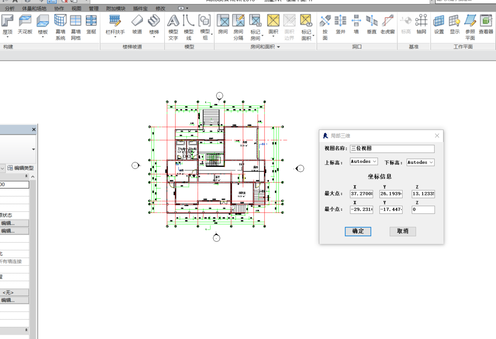Open the 下标高 level dropdown
The height and width of the screenshot is (339, 496).
(x=421, y=162)
